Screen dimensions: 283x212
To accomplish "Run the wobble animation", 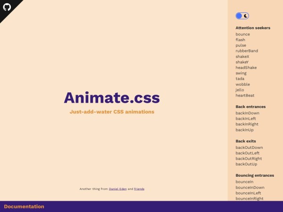I will 242,84.
